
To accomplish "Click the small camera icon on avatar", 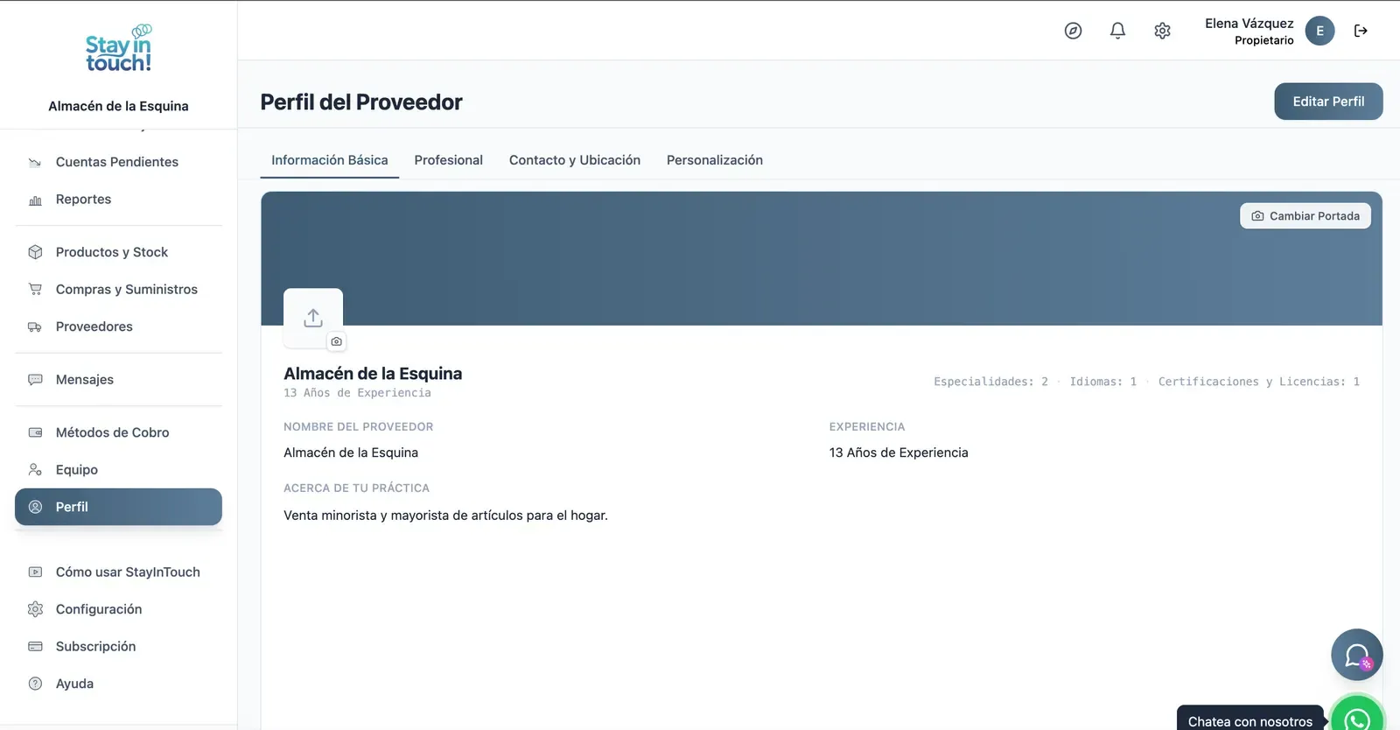I will 336,341.
